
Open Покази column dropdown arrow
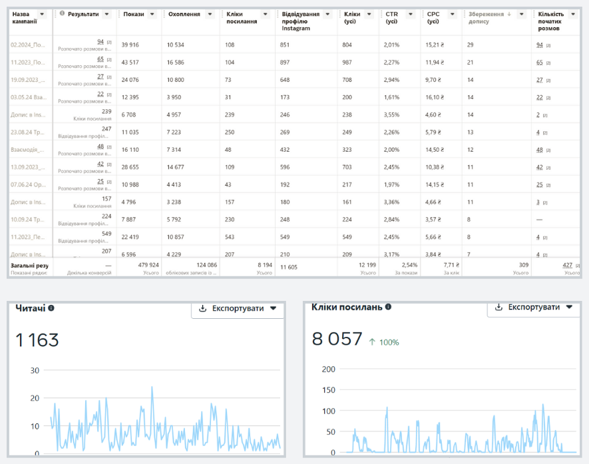pyautogui.click(x=152, y=14)
